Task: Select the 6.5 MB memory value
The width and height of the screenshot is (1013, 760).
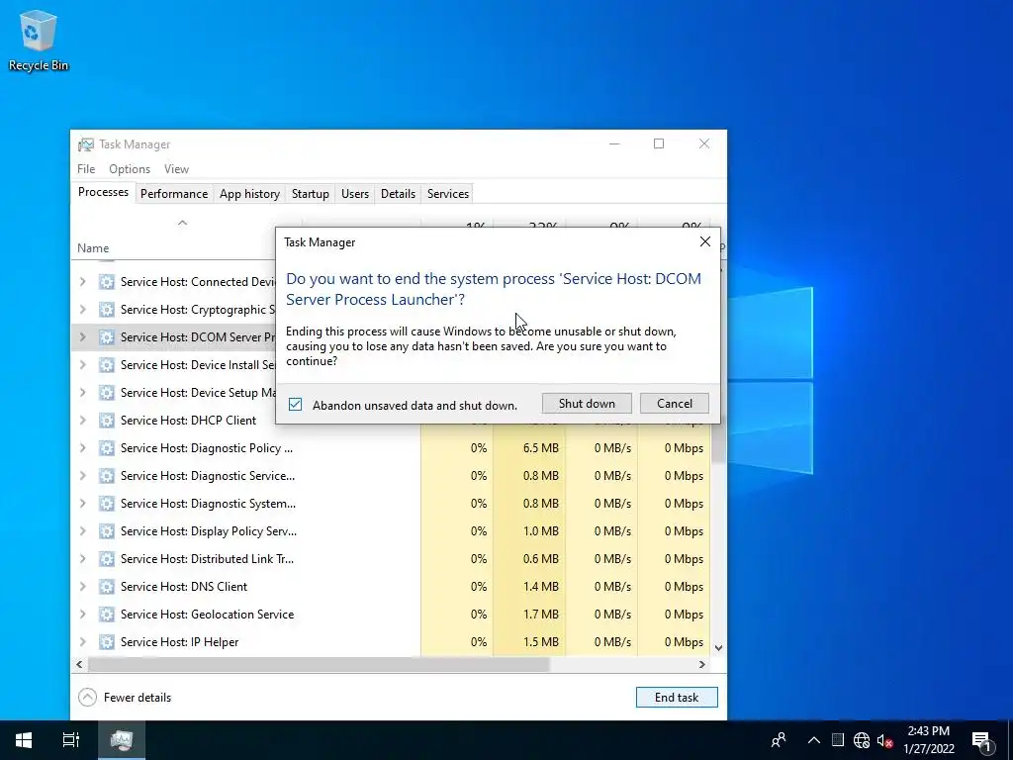Action: pos(541,448)
